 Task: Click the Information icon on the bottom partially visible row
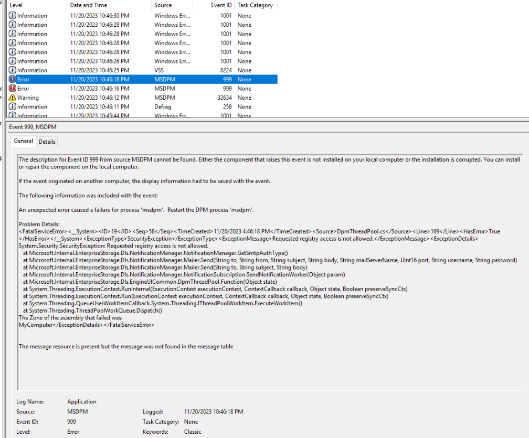tap(12, 114)
